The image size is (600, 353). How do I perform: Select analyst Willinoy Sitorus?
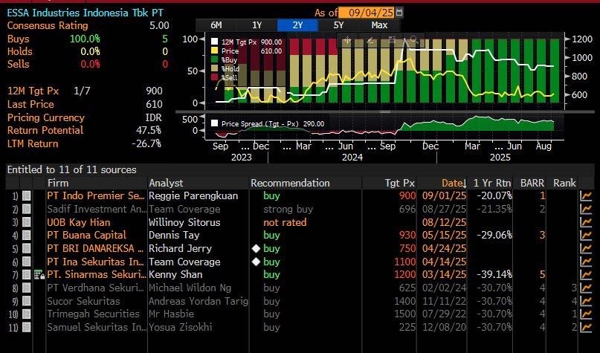(x=184, y=223)
